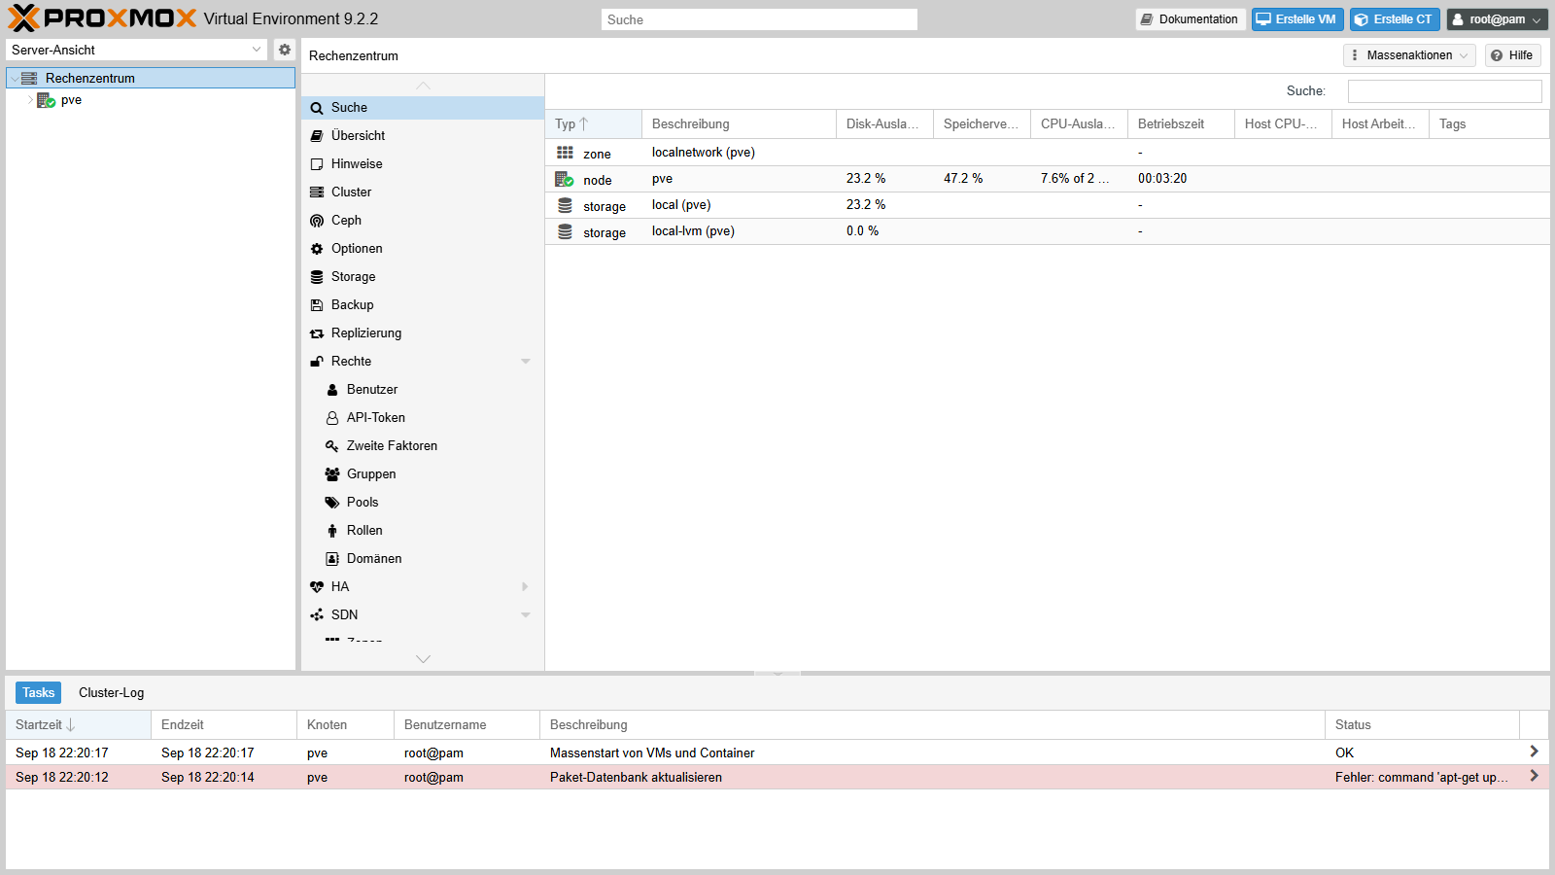
Task: Select the Massenstart von VMs task row
Action: pos(777,752)
